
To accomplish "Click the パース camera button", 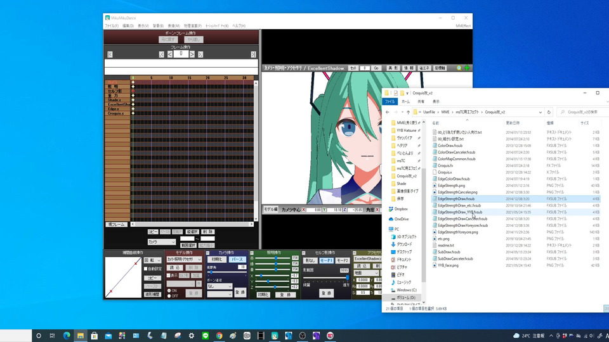I will (236, 259).
